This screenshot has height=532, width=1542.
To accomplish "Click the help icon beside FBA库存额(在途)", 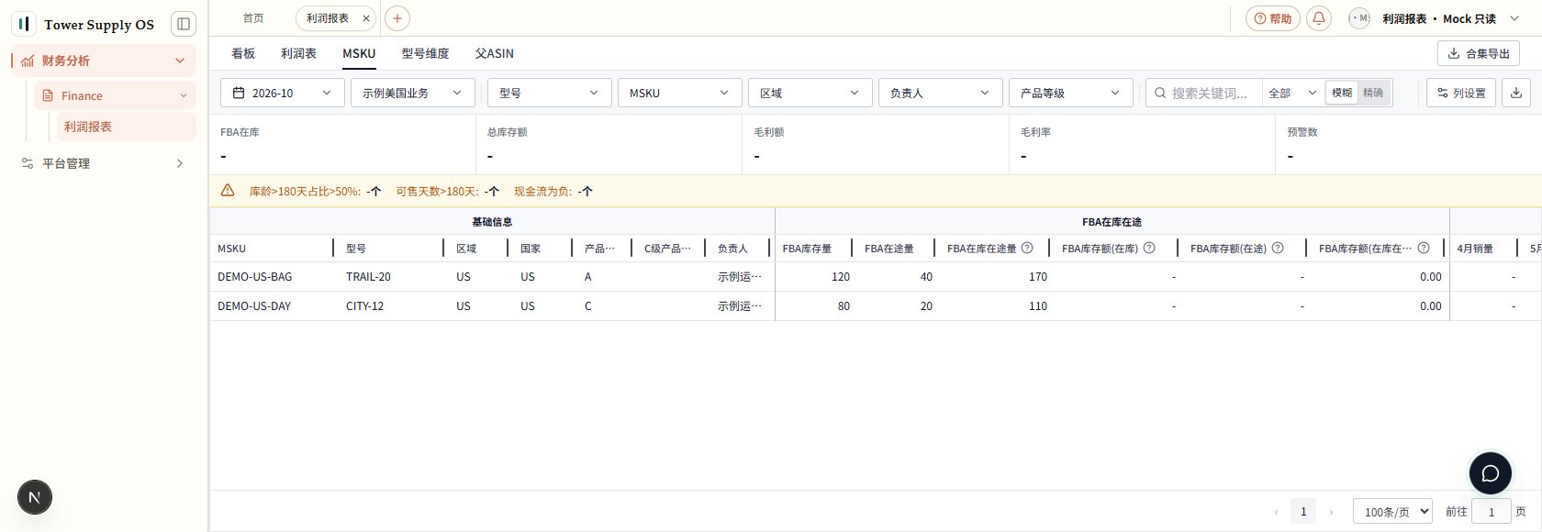I will (1278, 248).
